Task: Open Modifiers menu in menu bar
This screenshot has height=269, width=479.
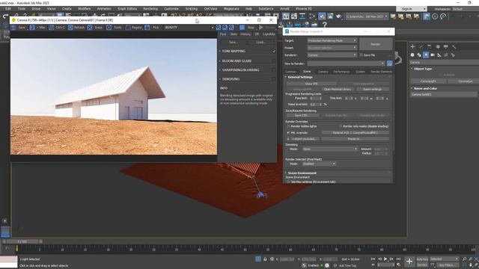Action: pyautogui.click(x=85, y=9)
